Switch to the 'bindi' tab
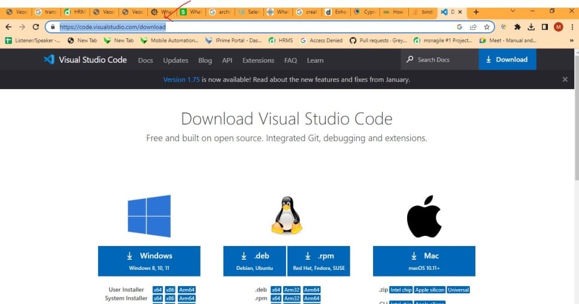 click(x=423, y=12)
